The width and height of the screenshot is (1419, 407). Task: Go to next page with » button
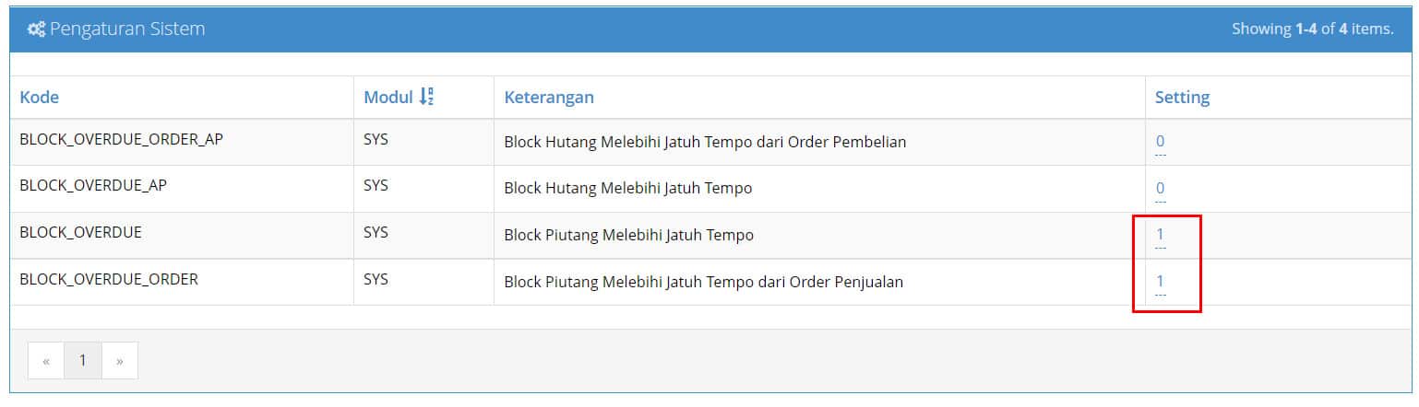(x=120, y=361)
